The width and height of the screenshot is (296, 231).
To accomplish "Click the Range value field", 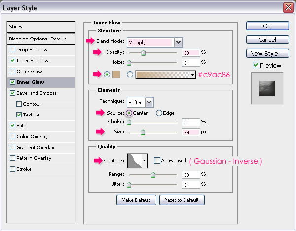I will 190,175.
